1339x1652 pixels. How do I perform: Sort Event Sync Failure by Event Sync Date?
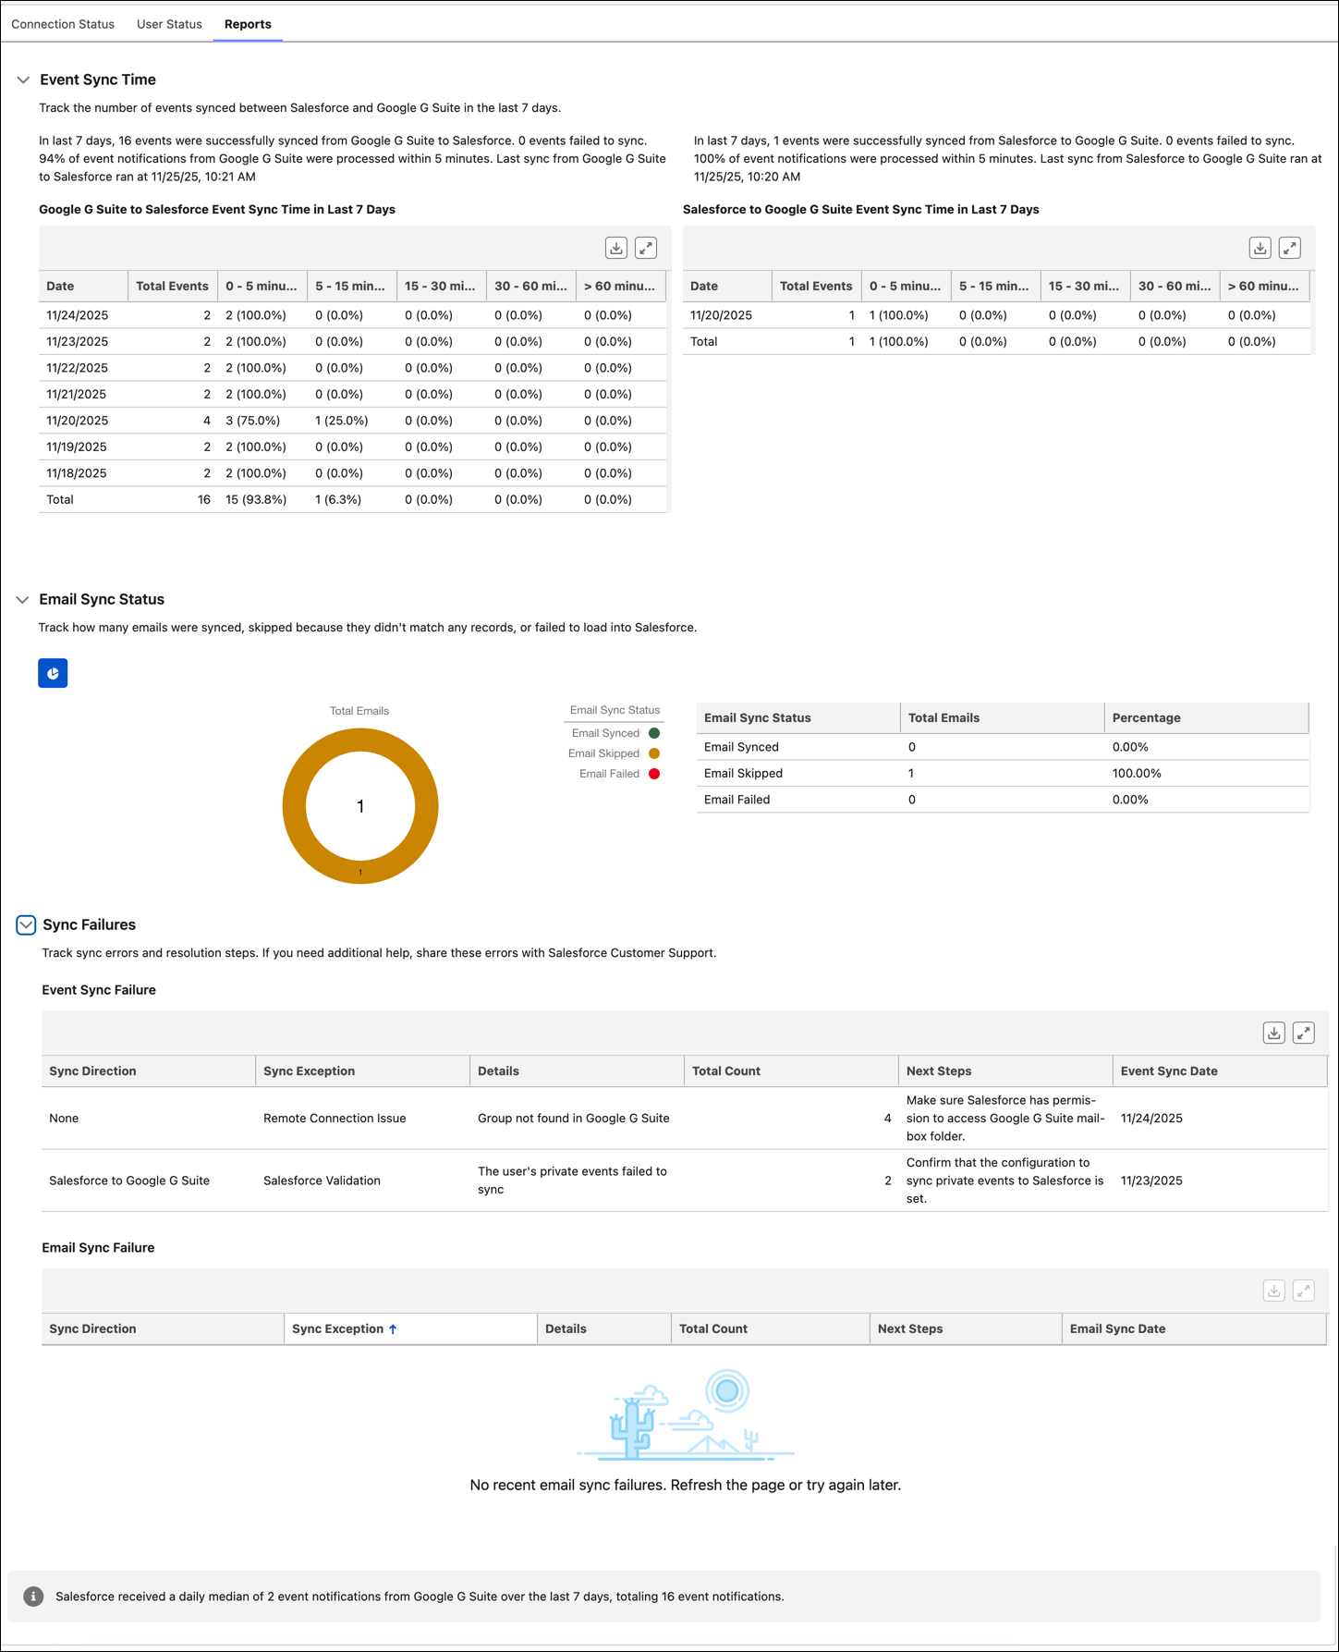click(x=1220, y=1071)
